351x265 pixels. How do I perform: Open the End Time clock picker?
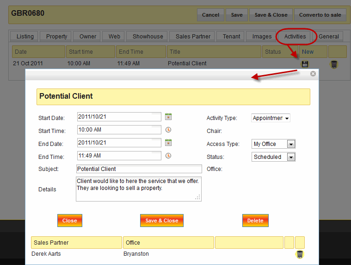point(168,156)
